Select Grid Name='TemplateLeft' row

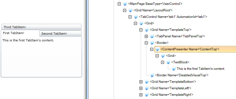pos(171,88)
